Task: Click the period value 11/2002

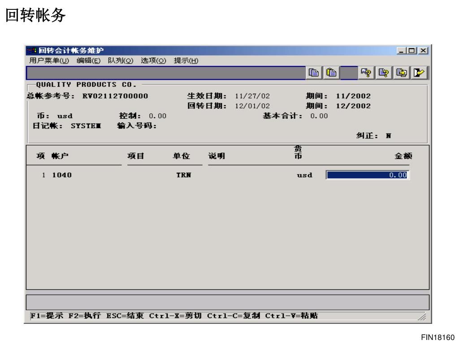Action: tap(353, 96)
